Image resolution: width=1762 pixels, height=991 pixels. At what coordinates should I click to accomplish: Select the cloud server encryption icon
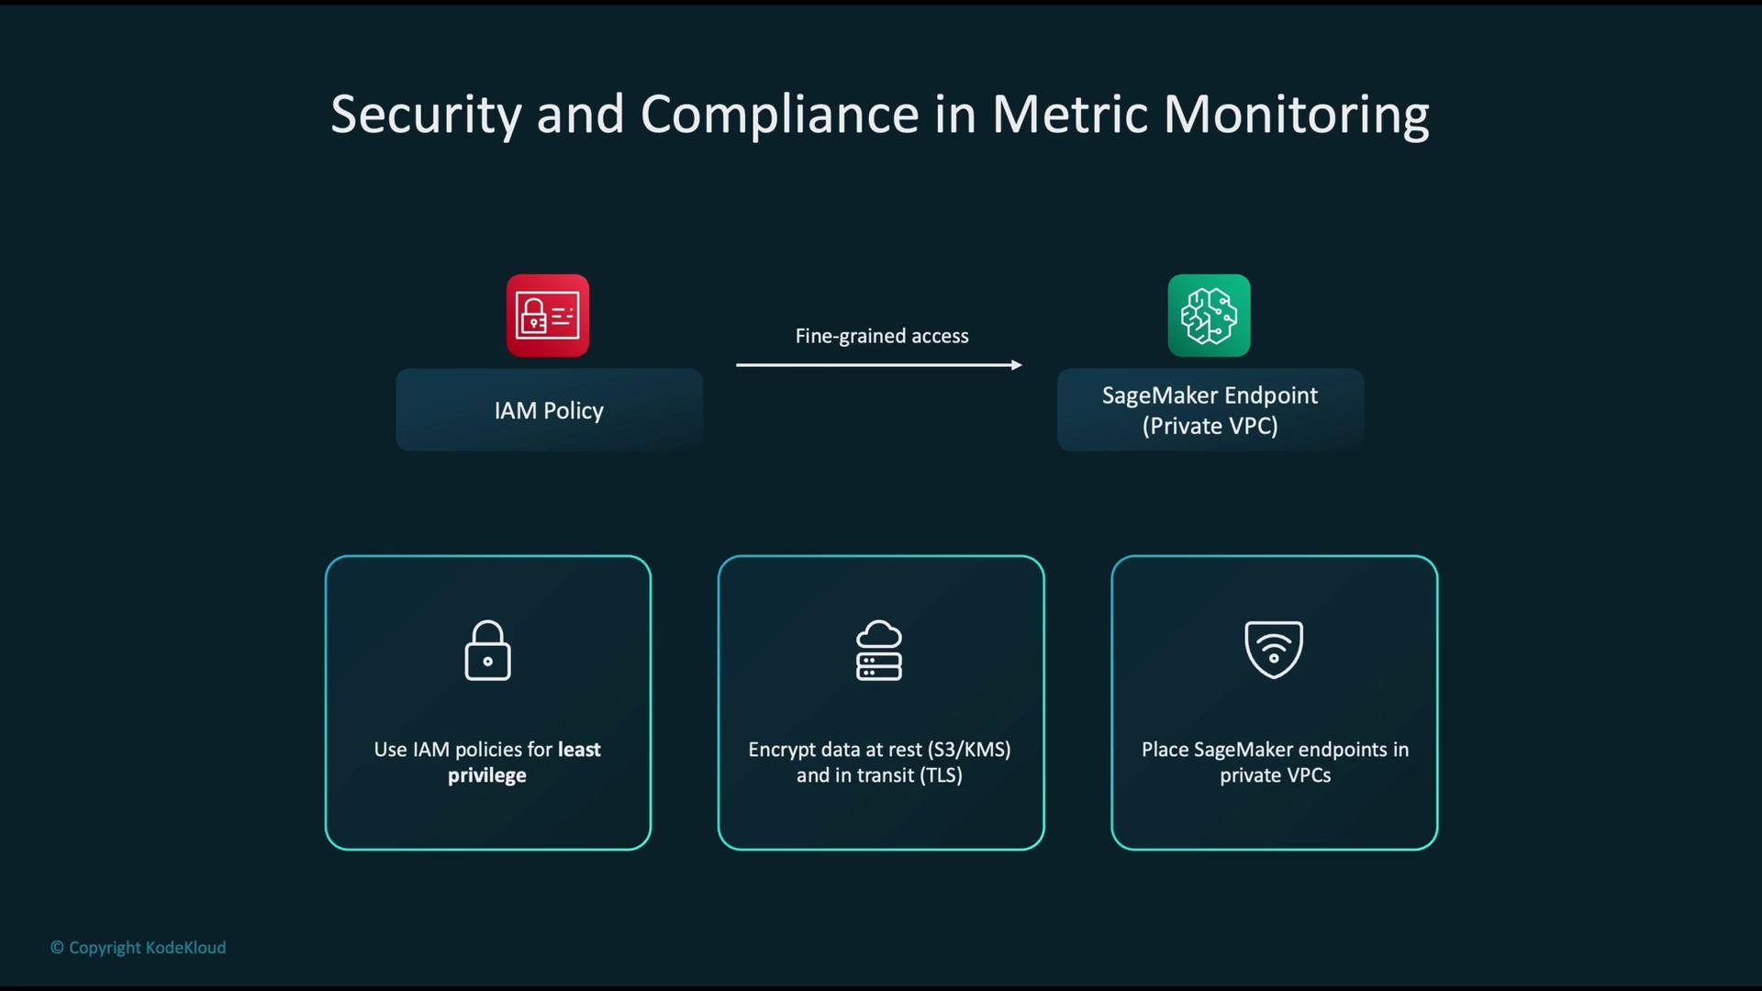[879, 651]
